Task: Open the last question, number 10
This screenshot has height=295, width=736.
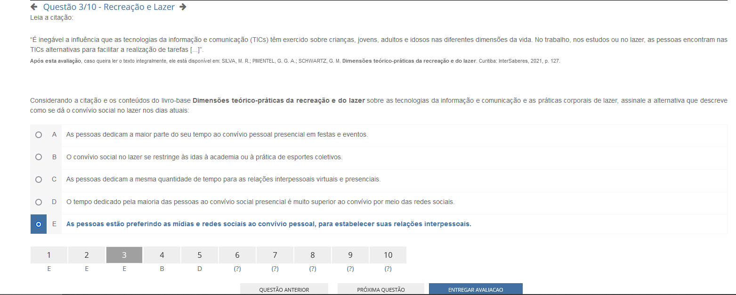Action: pyautogui.click(x=388, y=255)
